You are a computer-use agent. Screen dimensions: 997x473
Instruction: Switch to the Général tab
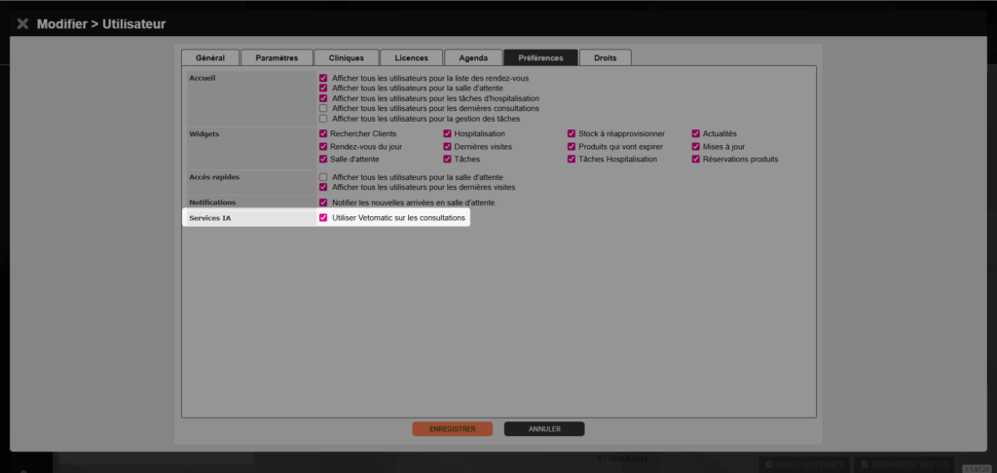click(x=210, y=57)
